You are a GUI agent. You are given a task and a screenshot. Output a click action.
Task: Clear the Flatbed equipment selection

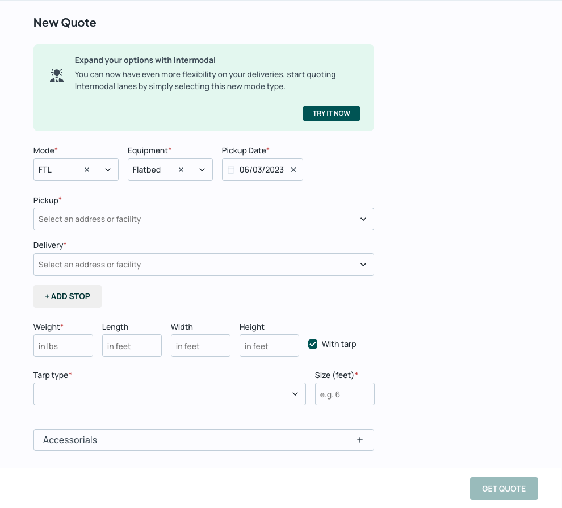181,170
